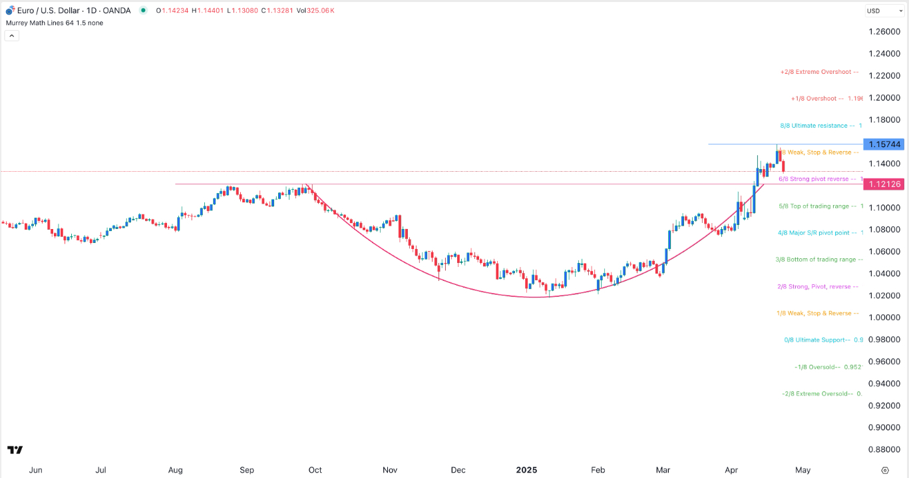Screen dimensions: 909x478
Task: Click the 1.26000 price axis label
Action: point(884,32)
